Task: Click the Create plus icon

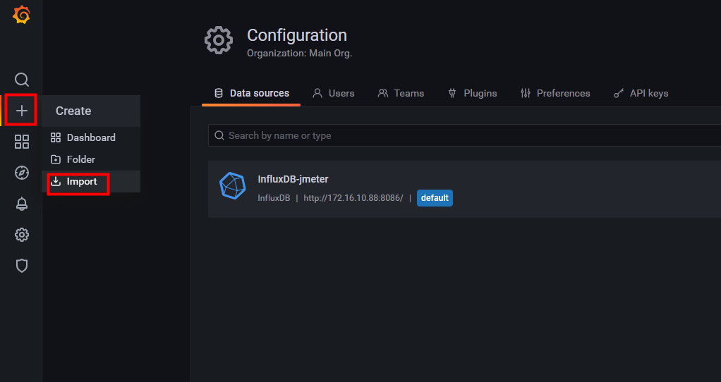Action: [x=22, y=111]
